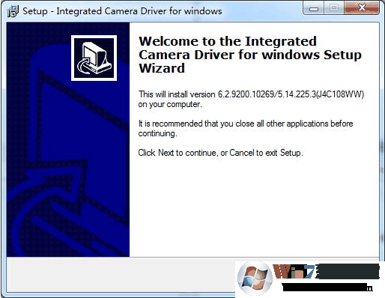385x298 pixels.
Task: Close the Setup wizard window
Action: click(362, 8)
